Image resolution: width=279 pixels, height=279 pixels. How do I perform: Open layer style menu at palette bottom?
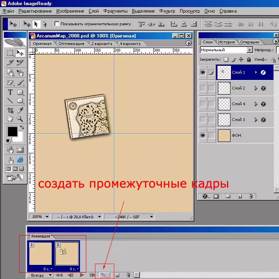(x=206, y=196)
